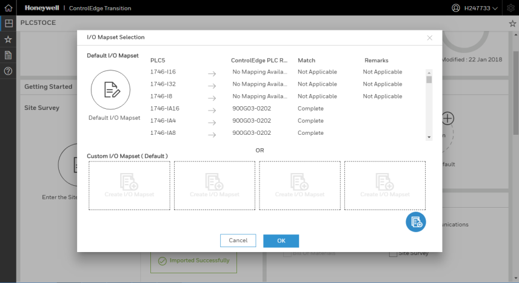The width and height of the screenshot is (519, 283).
Task: Open the dashboard grid sidebar icon
Action: point(8,23)
